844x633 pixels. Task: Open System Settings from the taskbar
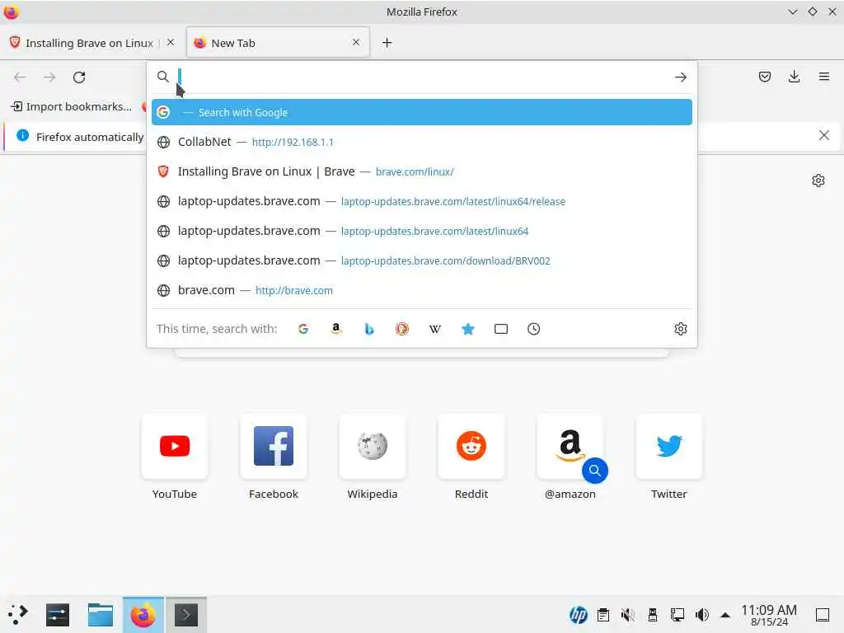point(58,615)
